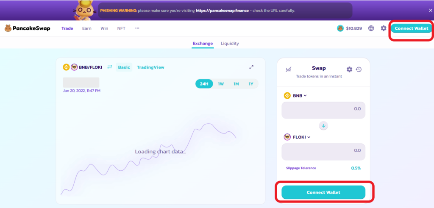Click the 0.5% slippage value
The image size is (434, 208).
[x=356, y=168]
